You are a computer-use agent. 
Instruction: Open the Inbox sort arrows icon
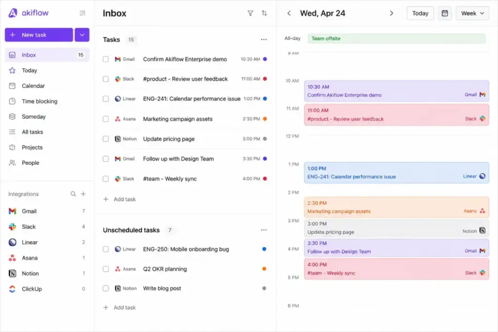(x=264, y=13)
